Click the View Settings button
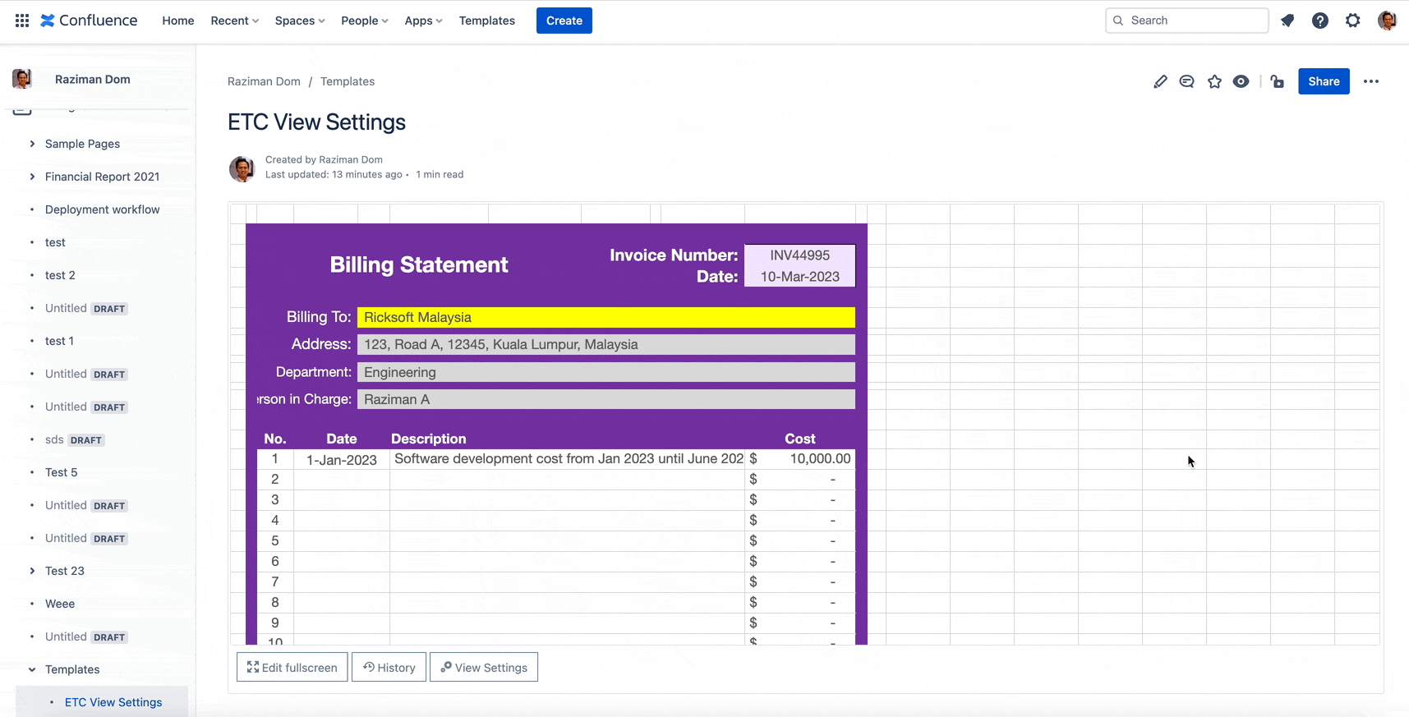The image size is (1409, 717). [484, 668]
